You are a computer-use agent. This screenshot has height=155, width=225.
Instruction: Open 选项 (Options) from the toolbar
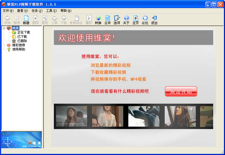click(117, 20)
